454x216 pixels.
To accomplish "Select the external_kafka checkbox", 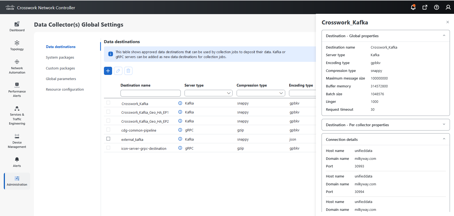I will tap(108, 139).
